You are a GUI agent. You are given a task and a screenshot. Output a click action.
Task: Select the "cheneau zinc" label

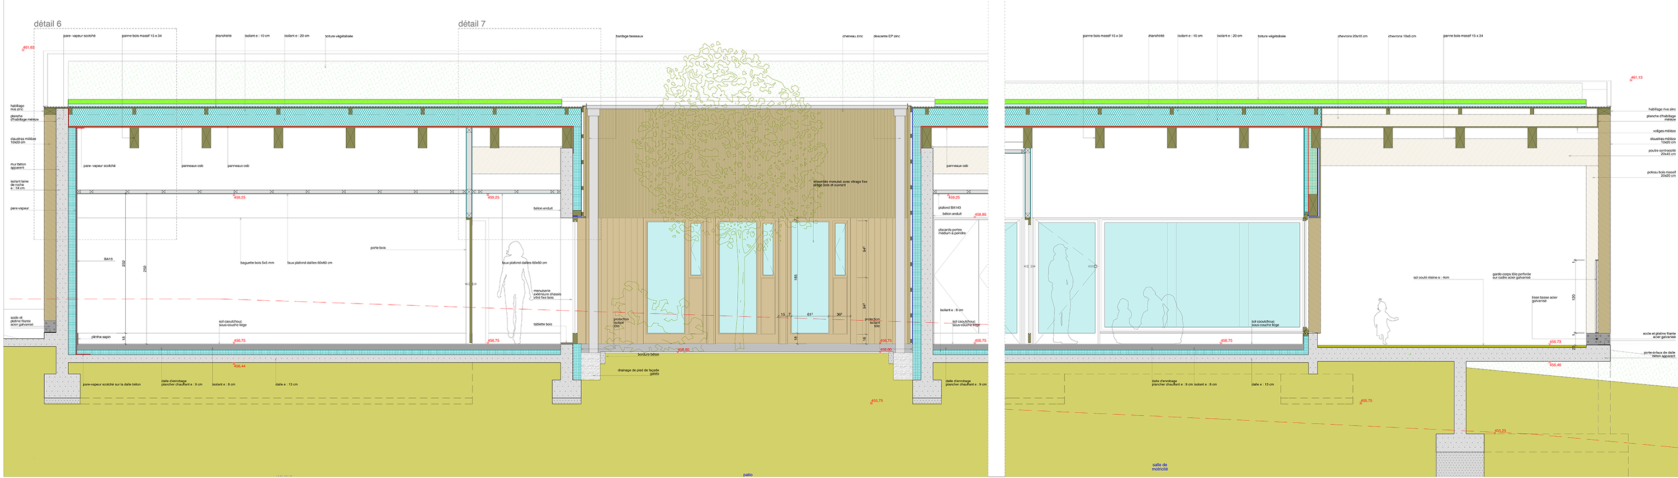pyautogui.click(x=852, y=36)
